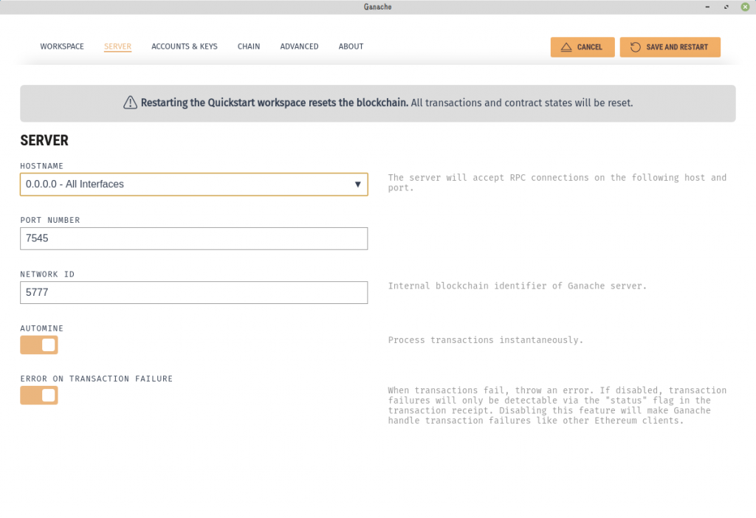Click the Hostname dropdown arrow
The image size is (756, 518).
pyautogui.click(x=358, y=184)
